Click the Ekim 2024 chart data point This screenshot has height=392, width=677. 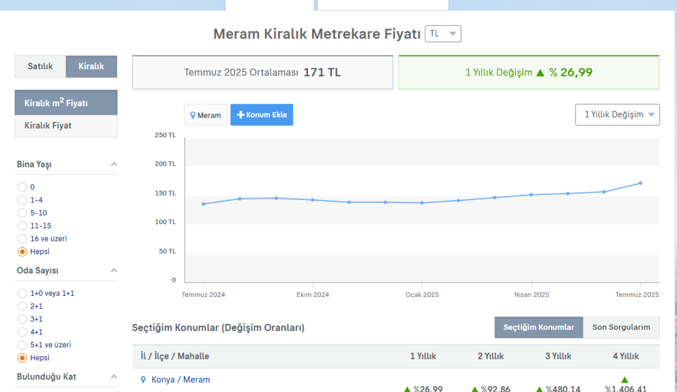pyautogui.click(x=313, y=200)
